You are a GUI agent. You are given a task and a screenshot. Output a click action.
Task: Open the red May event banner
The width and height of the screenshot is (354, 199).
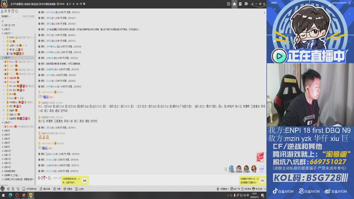pyautogui.click(x=260, y=157)
